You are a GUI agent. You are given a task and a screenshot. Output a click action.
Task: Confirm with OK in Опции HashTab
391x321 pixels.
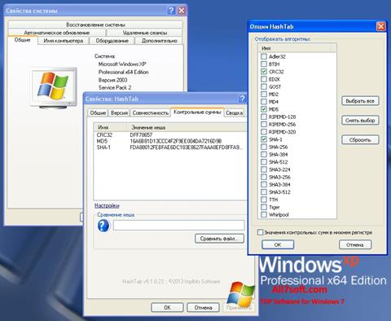coord(278,244)
